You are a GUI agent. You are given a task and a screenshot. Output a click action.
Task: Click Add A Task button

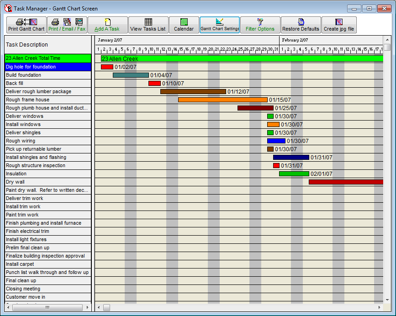tap(107, 25)
